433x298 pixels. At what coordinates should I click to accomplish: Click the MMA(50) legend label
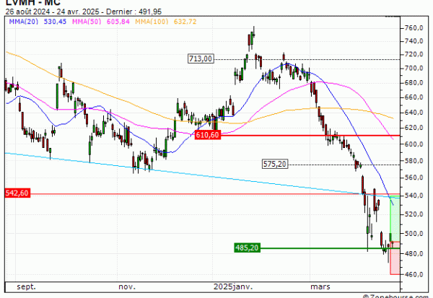click(x=87, y=22)
